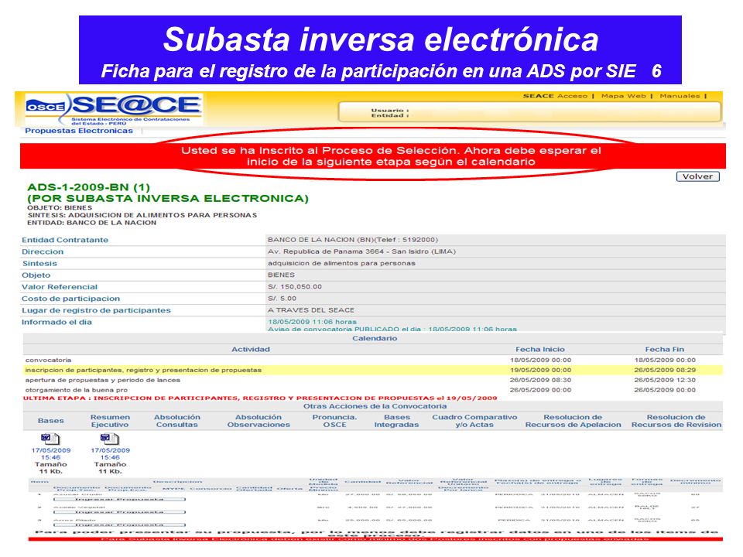The image size is (743, 557).
Task: Click the Resumen Ejecutivo column header
Action: click(x=110, y=421)
